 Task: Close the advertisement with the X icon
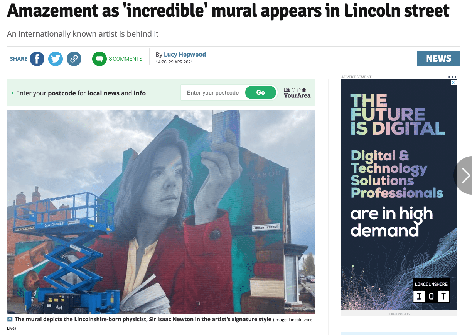point(454,83)
